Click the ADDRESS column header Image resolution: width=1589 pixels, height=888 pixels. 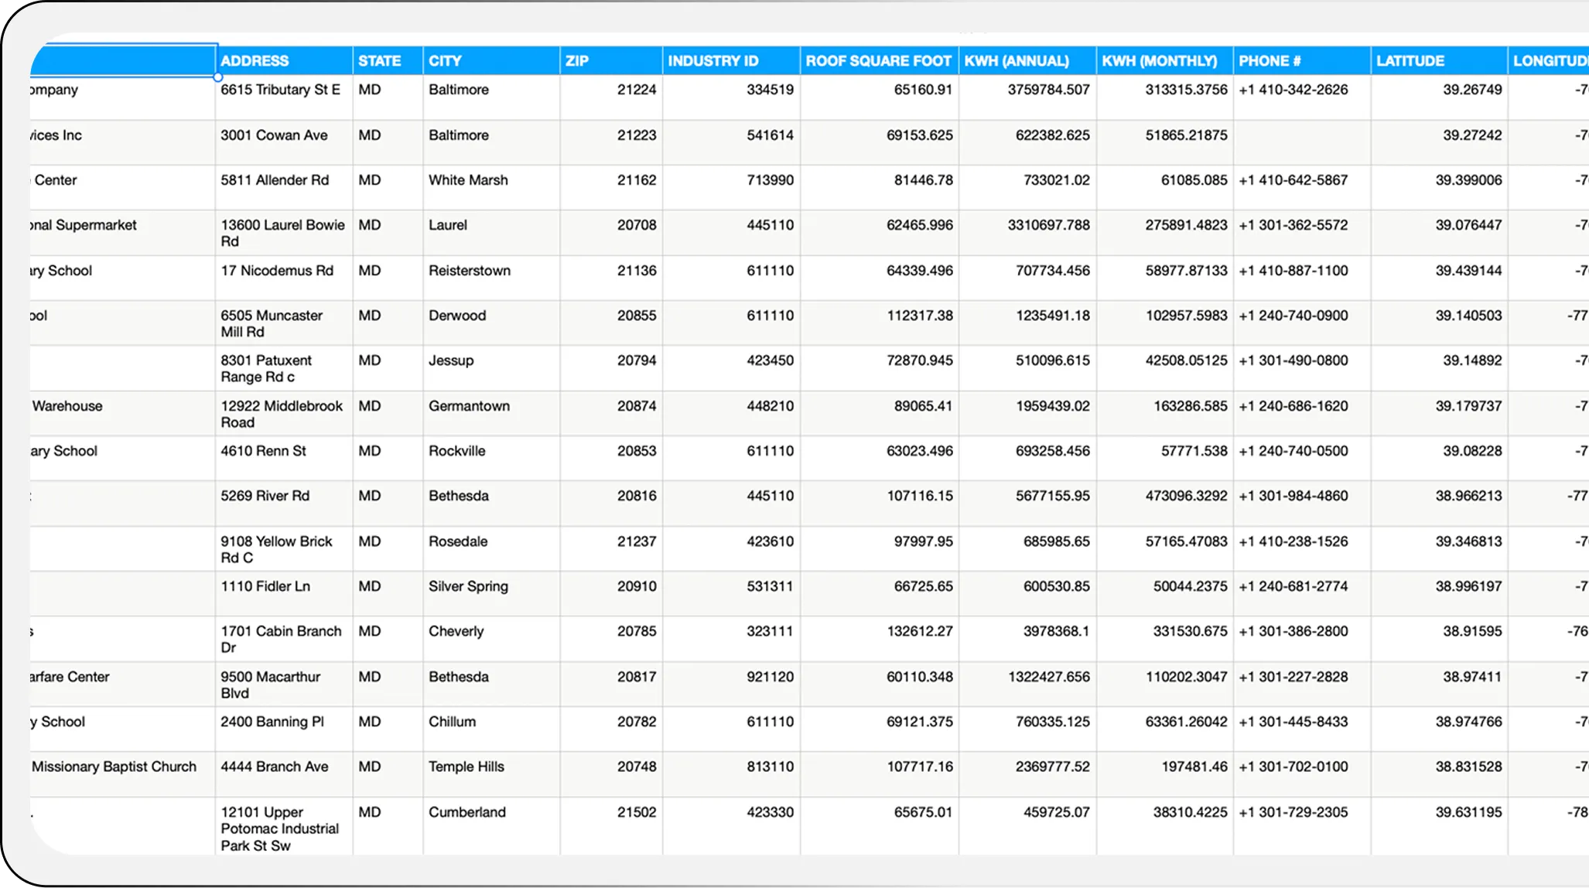coord(255,61)
